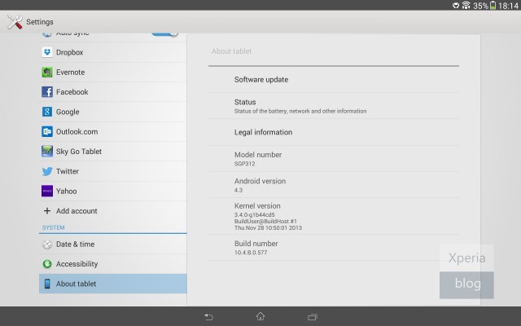
Task: Open the Outlook.com account icon
Action: tap(47, 132)
